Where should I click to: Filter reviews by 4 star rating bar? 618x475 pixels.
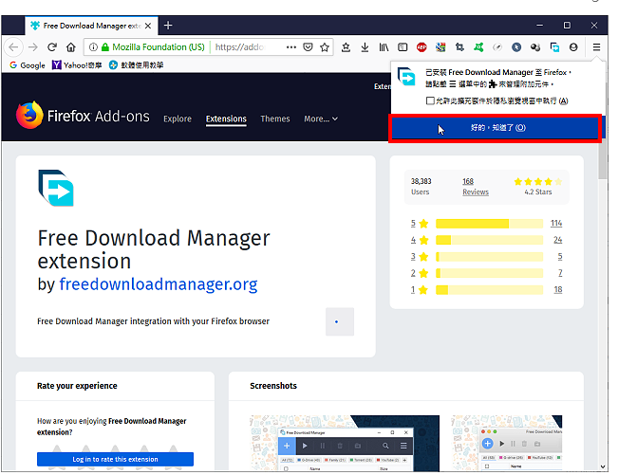[x=489, y=240]
